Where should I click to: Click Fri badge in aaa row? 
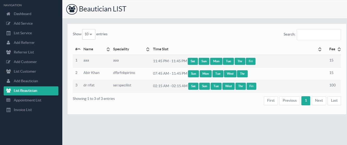pyautogui.click(x=251, y=61)
